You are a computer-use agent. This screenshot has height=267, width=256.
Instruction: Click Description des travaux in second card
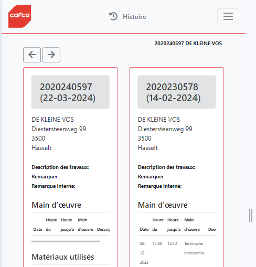click(166, 167)
